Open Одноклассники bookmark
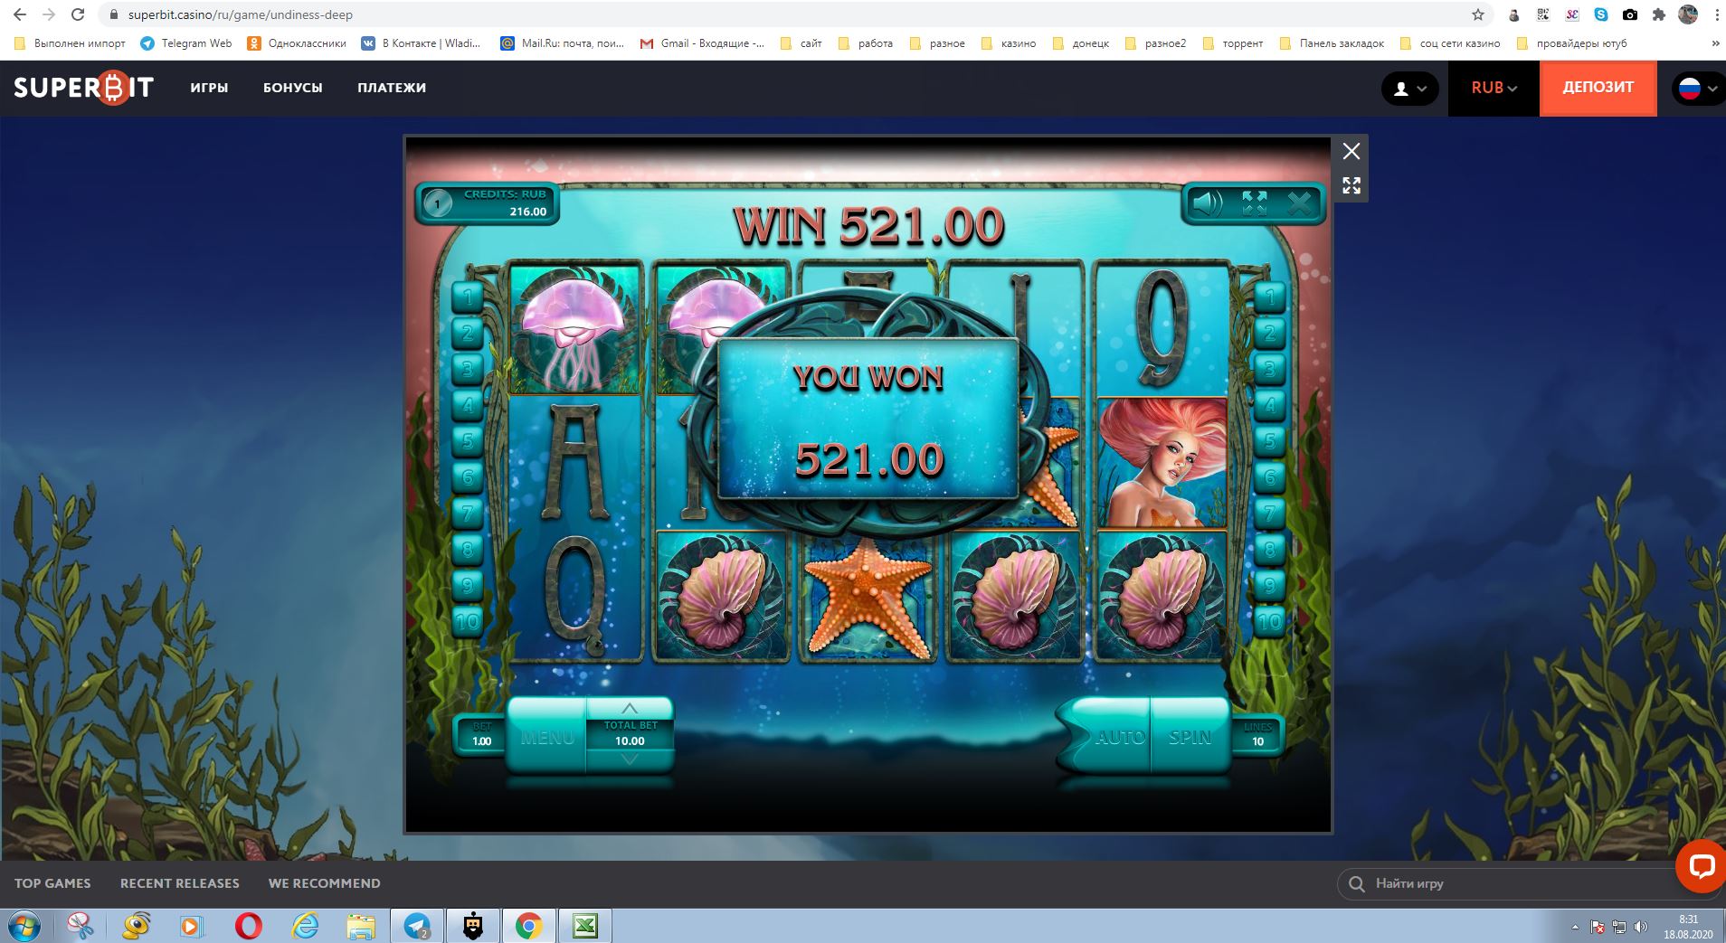Viewport: 1726px width, 943px height. (297, 43)
